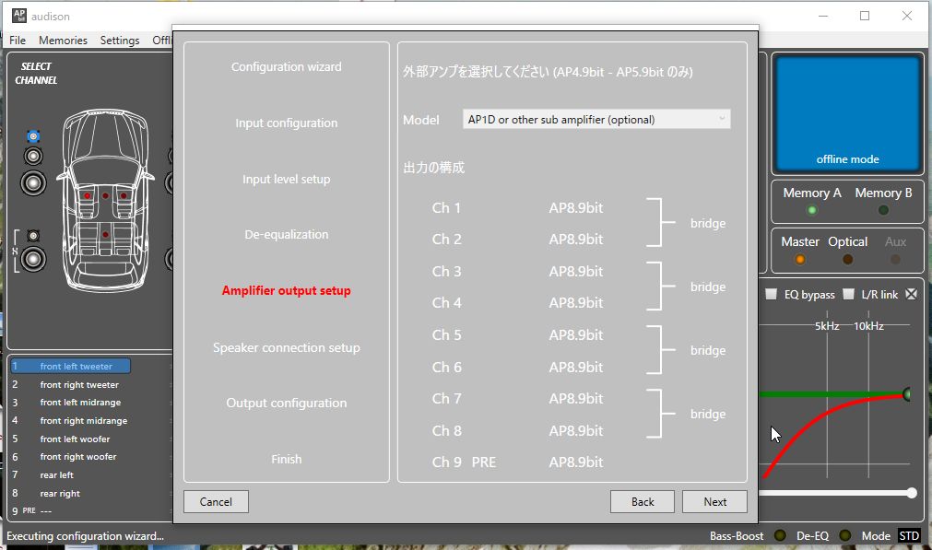Select the front left woofer speaker icon
The height and width of the screenshot is (550, 932).
33,183
